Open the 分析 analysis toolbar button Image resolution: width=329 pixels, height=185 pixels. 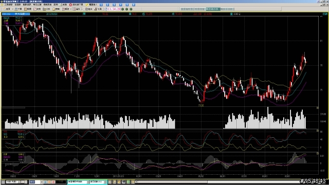(46, 9)
